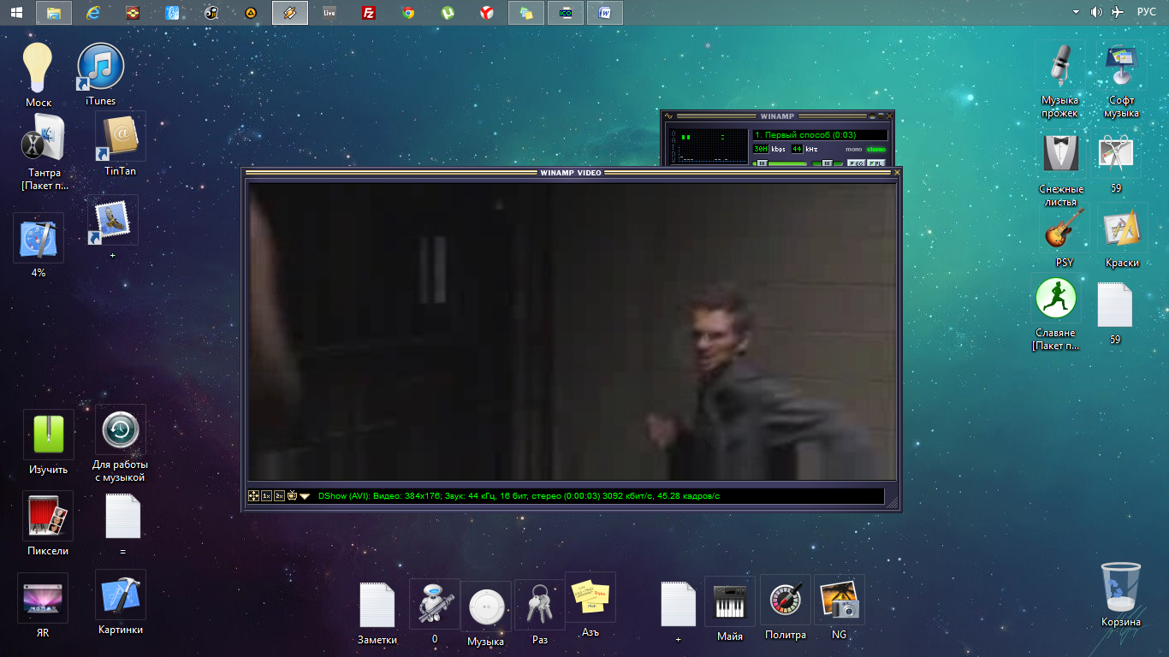Select the Краски desktop icon

tap(1122, 236)
